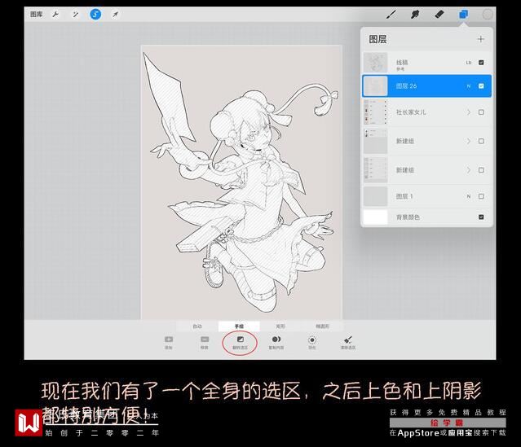
Task: Open the Actions wrench menu
Action: 55,15
